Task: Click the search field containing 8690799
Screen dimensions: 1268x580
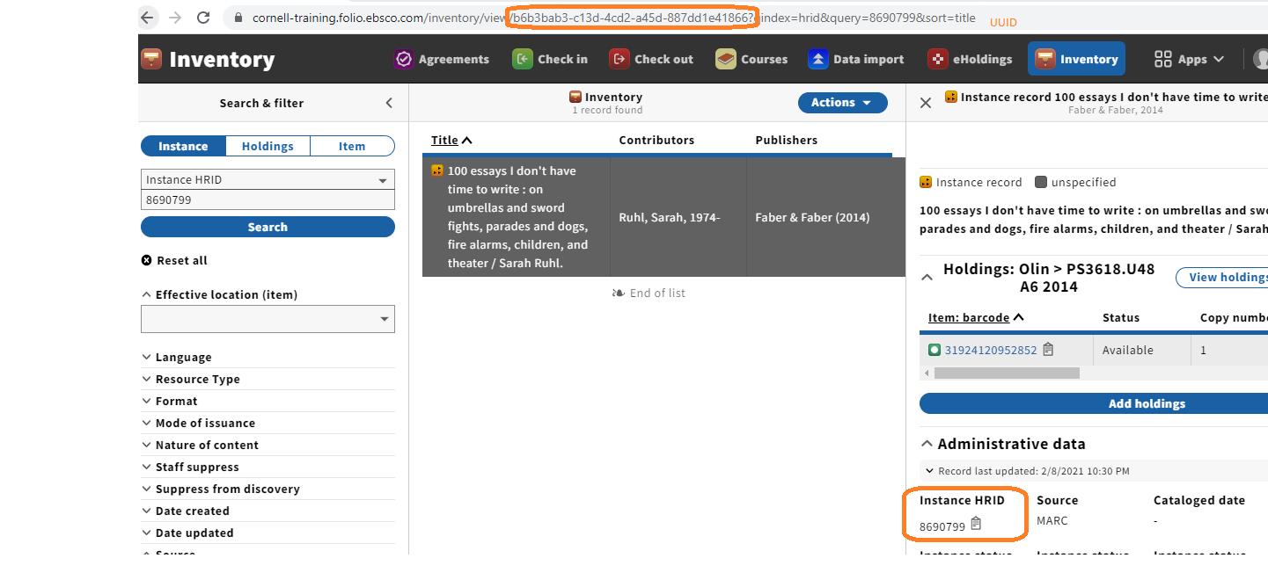Action: pyautogui.click(x=268, y=199)
